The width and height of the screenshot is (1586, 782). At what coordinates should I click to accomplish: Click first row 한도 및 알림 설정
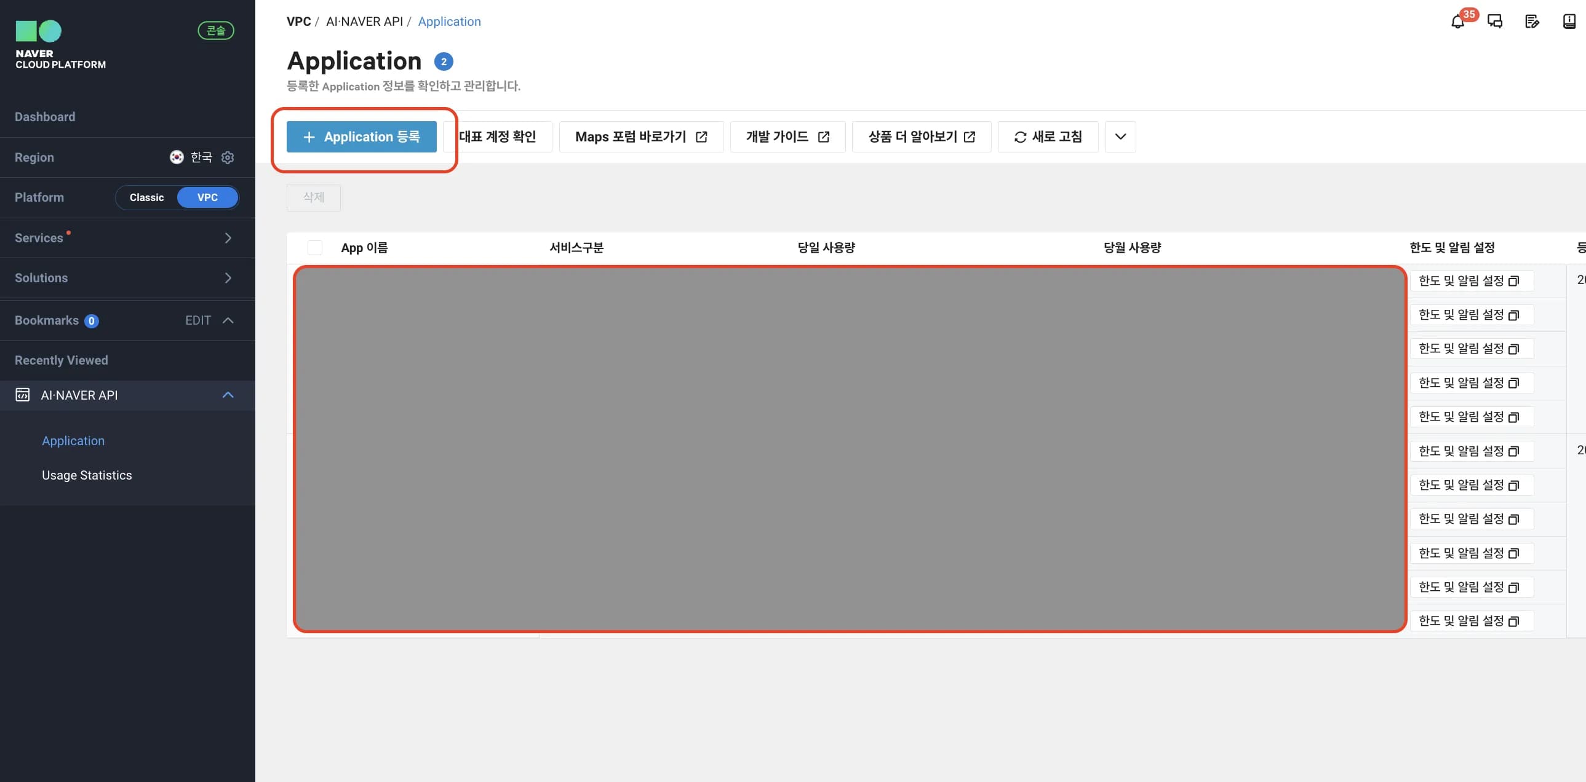1472,280
